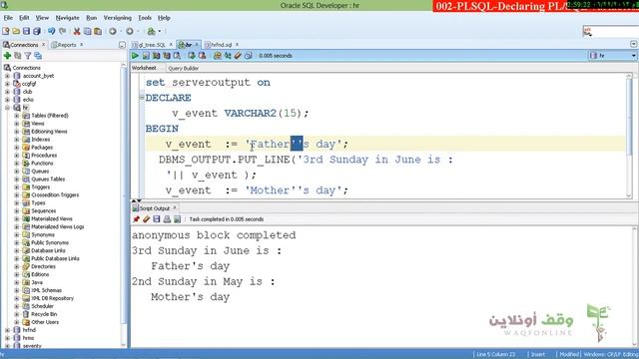Select the Worksheet tab
The image size is (639, 359).
pos(144,68)
